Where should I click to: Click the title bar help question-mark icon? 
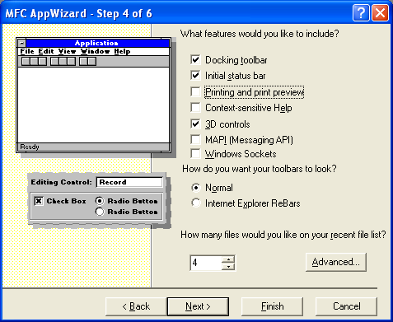pos(361,12)
